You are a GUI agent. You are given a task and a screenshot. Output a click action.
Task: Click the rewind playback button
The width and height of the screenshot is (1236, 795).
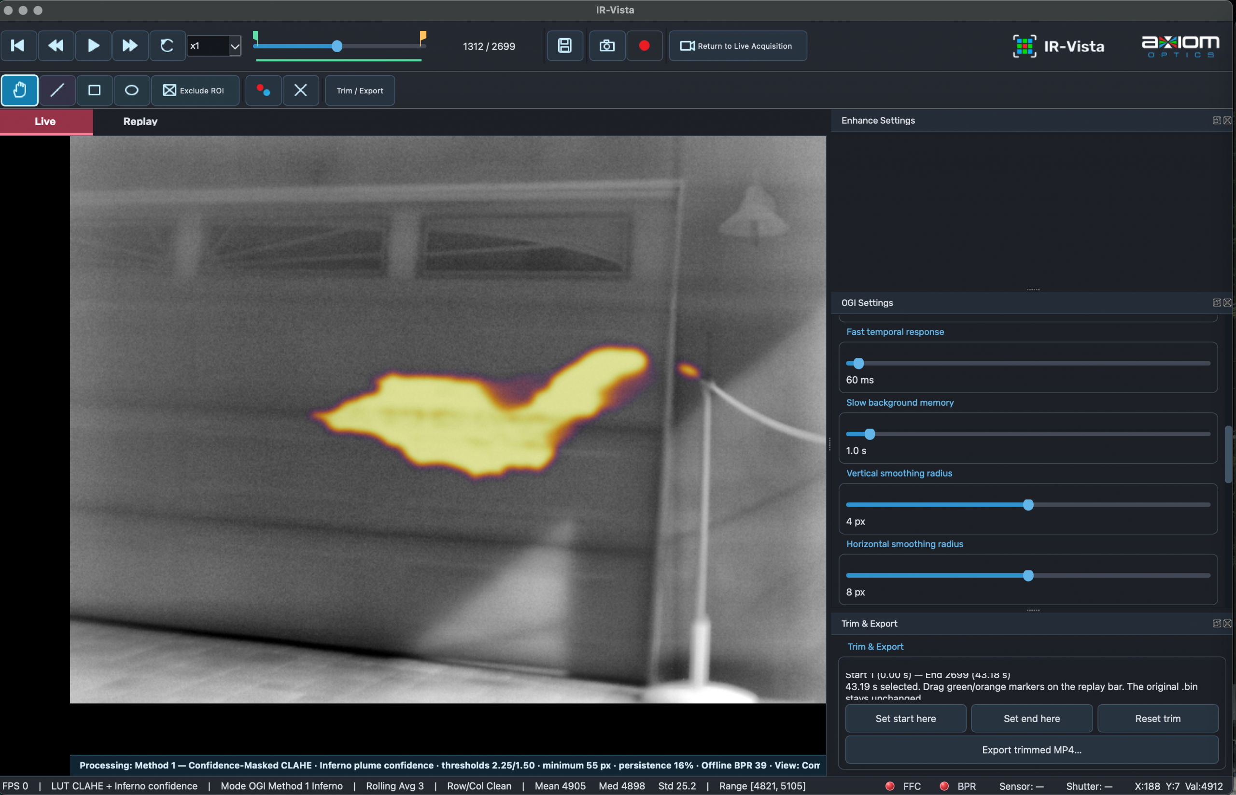point(56,46)
